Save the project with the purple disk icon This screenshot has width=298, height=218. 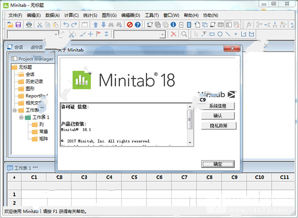[18, 25]
